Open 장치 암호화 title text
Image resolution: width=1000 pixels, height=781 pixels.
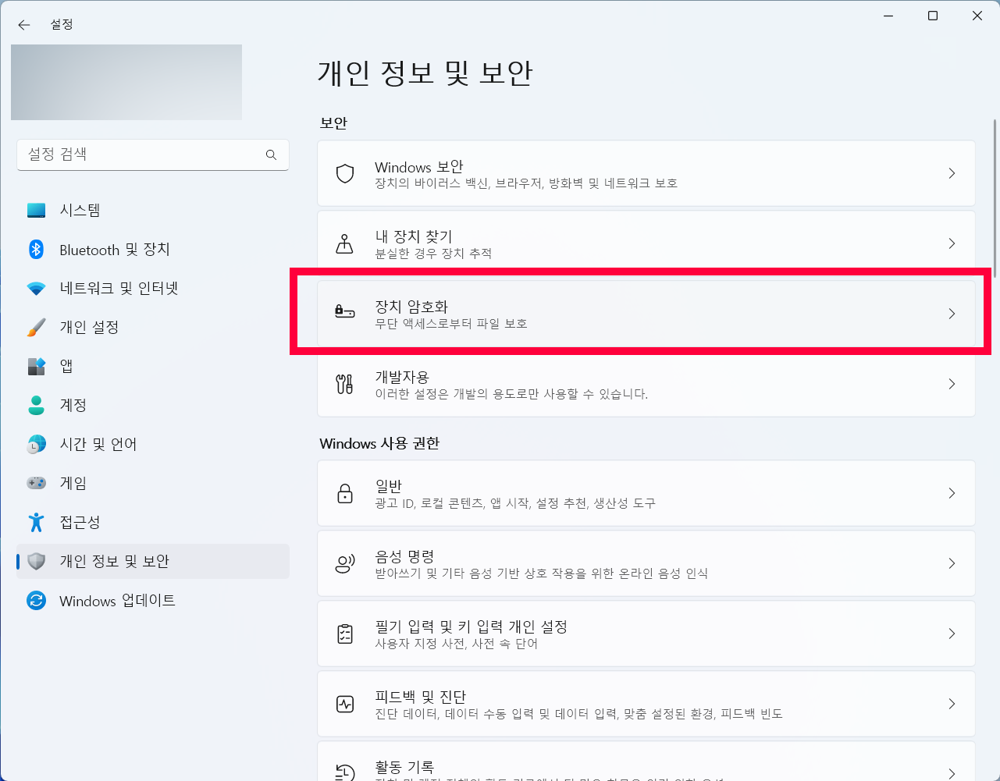coord(411,307)
